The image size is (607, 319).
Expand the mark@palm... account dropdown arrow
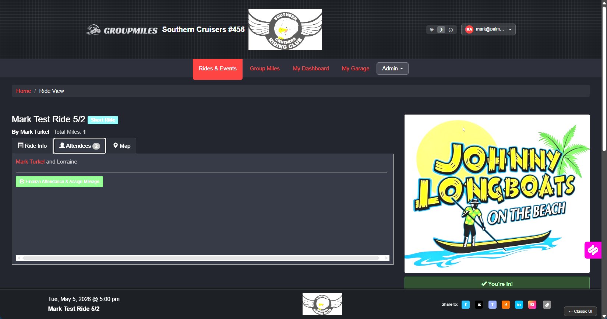[x=510, y=29]
